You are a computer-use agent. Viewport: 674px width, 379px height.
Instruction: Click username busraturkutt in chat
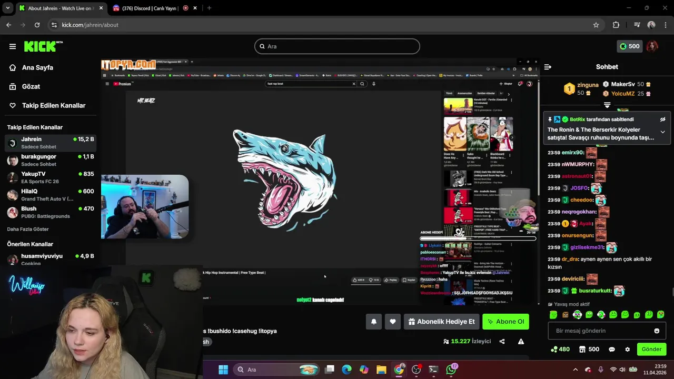595,291
